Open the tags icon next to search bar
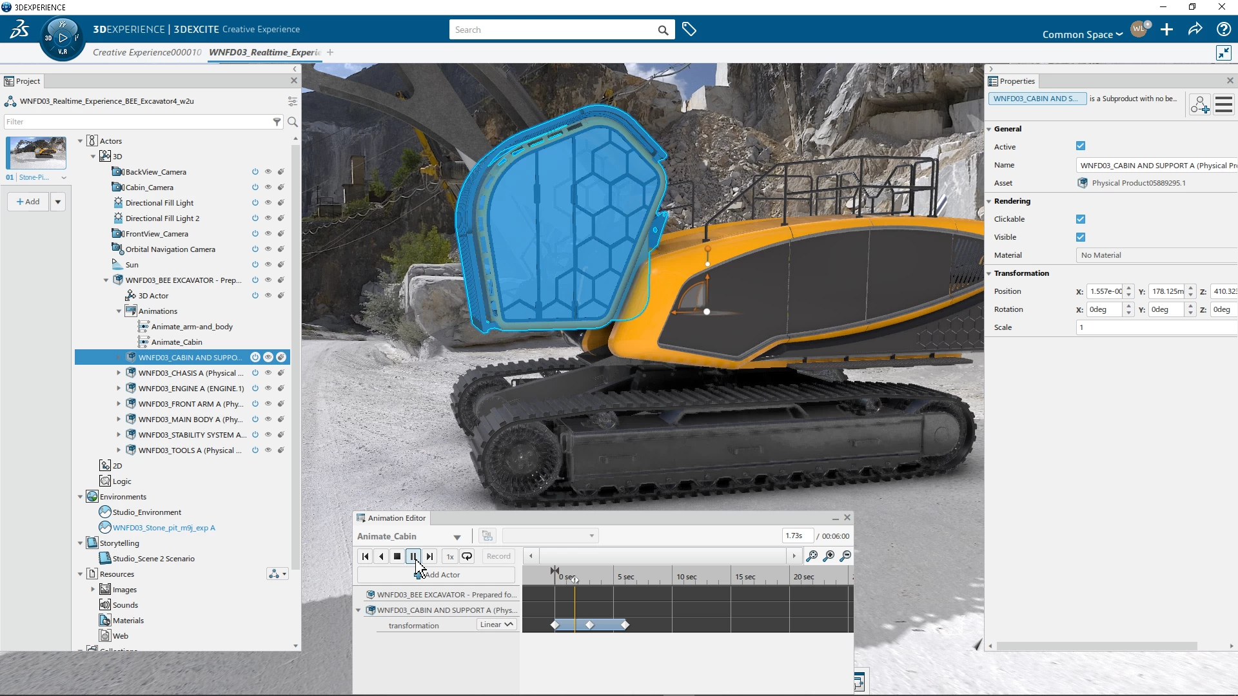Screen dimensions: 1238x696 point(689,29)
